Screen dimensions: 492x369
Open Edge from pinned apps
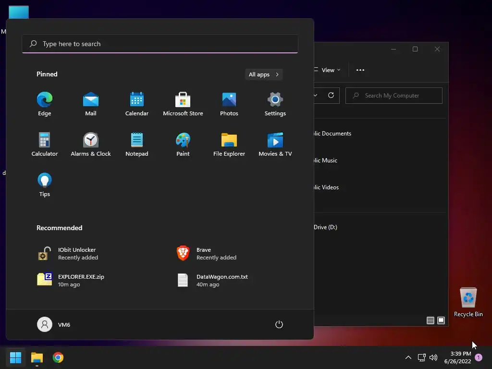[x=45, y=104]
